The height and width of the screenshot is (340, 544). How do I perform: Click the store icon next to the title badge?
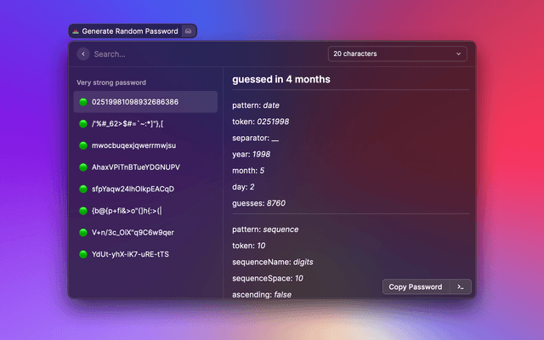[x=189, y=31]
